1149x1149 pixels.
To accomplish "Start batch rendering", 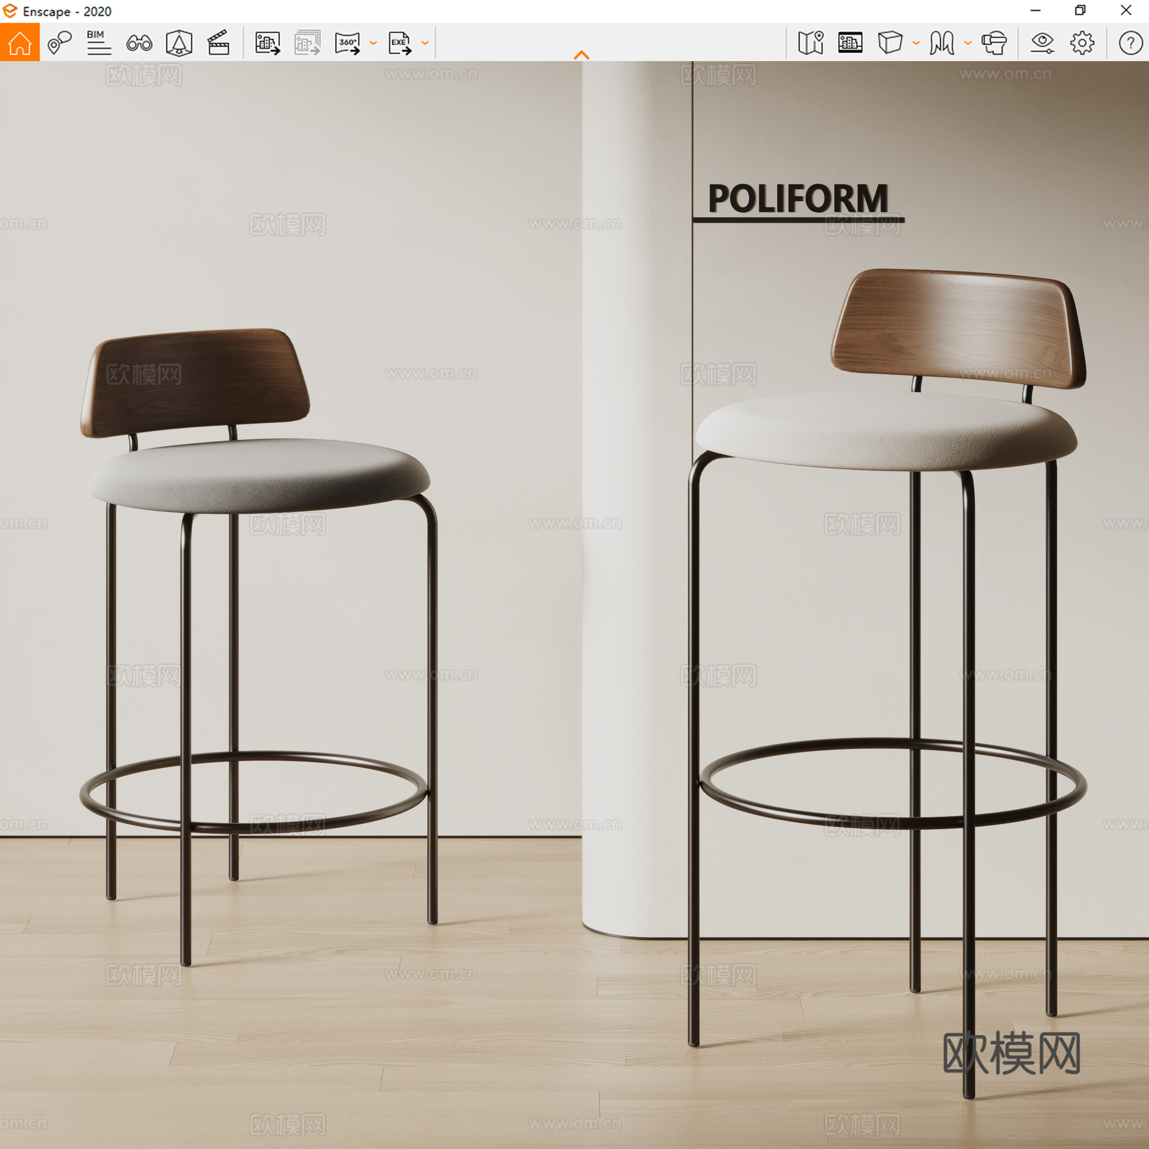I will pyautogui.click(x=307, y=42).
